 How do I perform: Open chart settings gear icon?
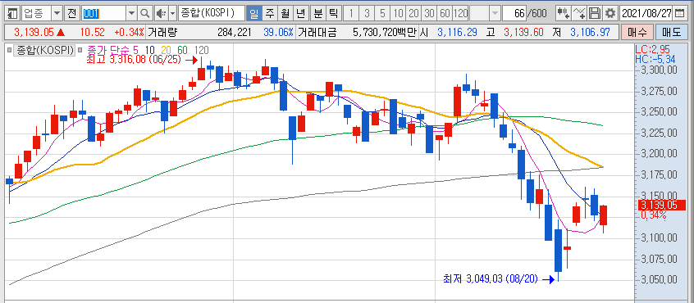pyautogui.click(x=610, y=13)
